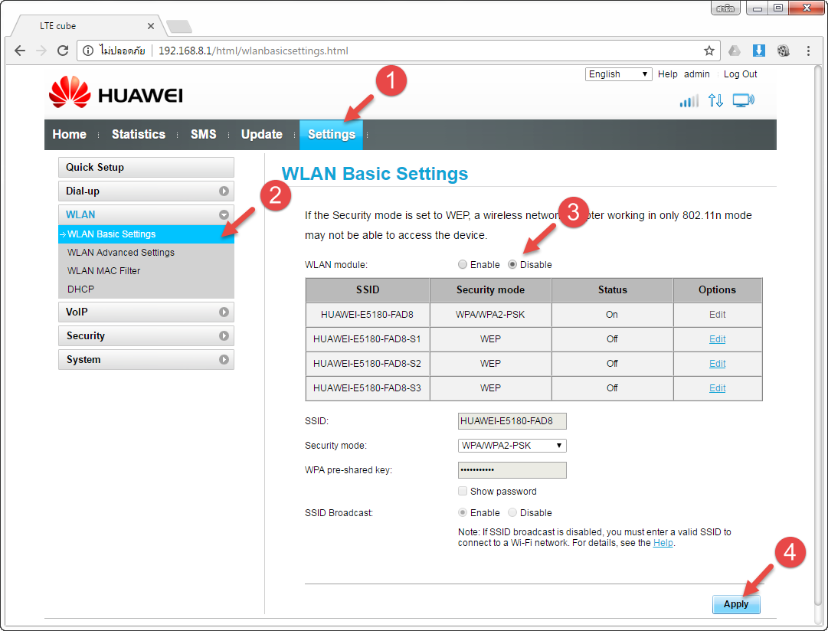Click the browser forward arrow
The height and width of the screenshot is (631, 828).
tap(41, 51)
